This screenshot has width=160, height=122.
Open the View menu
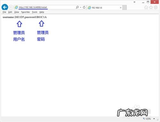pyautogui.click(x=17, y=12)
